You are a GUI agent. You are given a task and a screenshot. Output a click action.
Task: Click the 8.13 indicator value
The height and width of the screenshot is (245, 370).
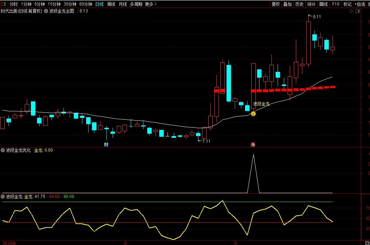[83, 11]
